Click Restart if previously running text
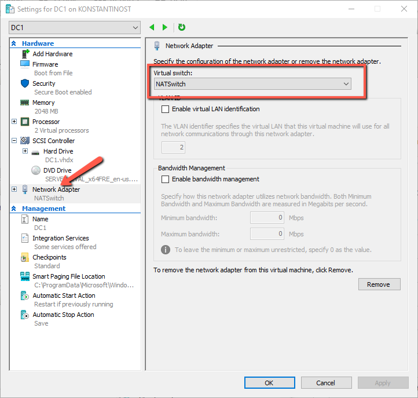The height and width of the screenshot is (398, 418). (x=74, y=304)
